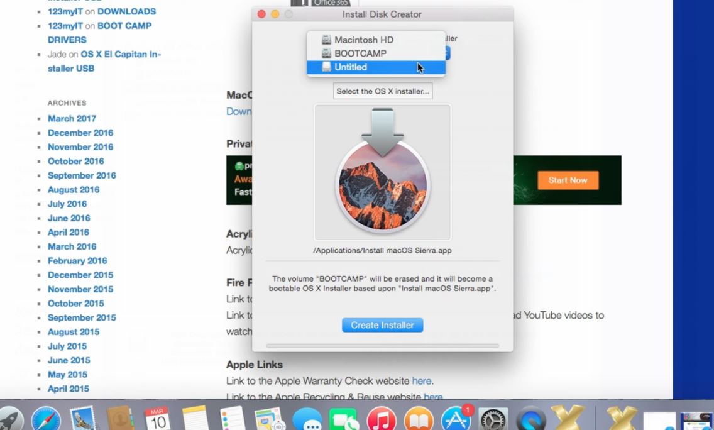Choose Macintosh HD from volume list
The image size is (714, 430).
[x=376, y=40]
